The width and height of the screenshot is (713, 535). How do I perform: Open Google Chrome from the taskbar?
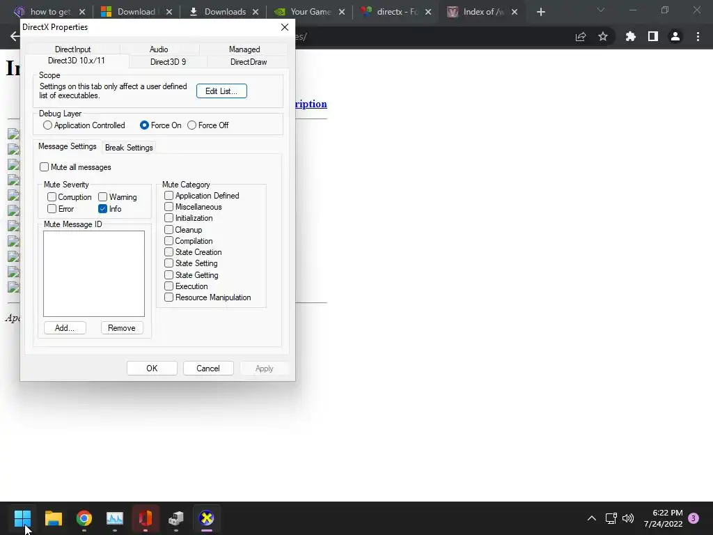point(84,518)
